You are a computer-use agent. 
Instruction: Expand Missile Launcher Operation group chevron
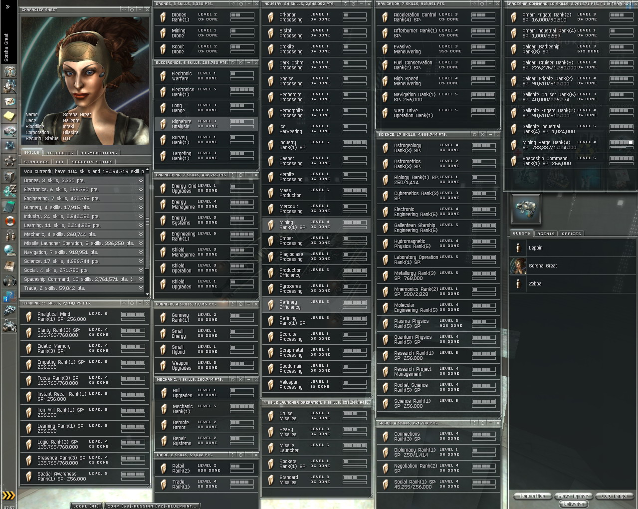point(141,244)
